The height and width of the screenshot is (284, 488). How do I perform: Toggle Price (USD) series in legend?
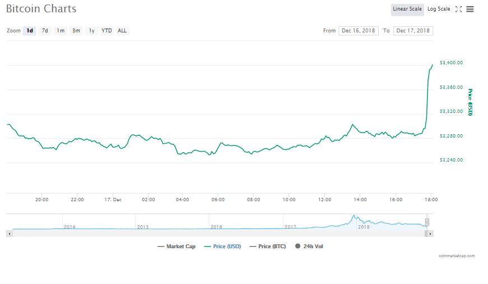222,247
